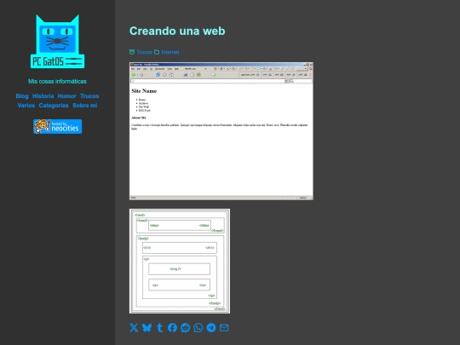Screen dimensions: 460x345
Task: Share the post on Tumblr
Action: pos(159,327)
